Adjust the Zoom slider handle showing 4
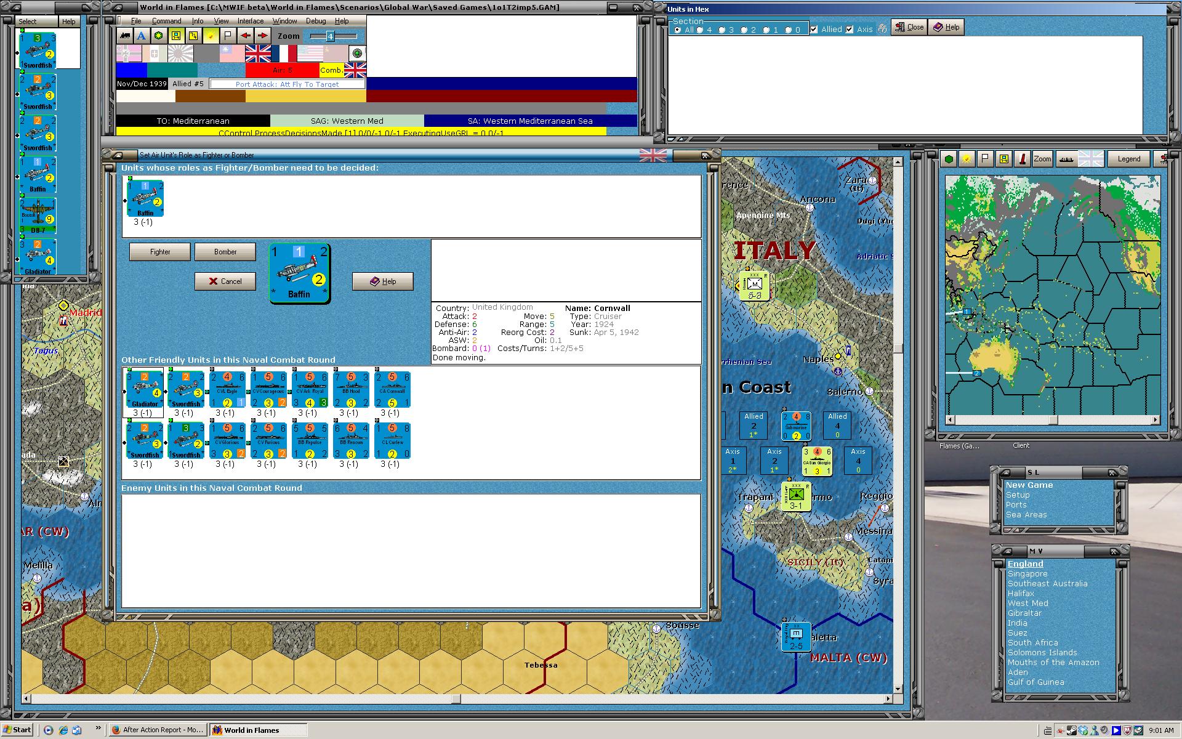This screenshot has width=1182, height=739. click(330, 36)
